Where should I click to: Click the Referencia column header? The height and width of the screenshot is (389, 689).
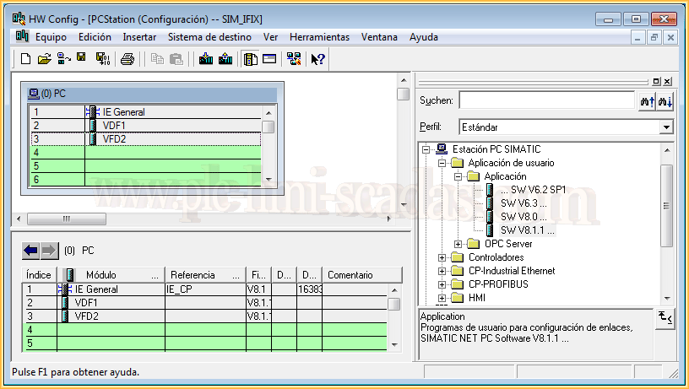(x=193, y=275)
